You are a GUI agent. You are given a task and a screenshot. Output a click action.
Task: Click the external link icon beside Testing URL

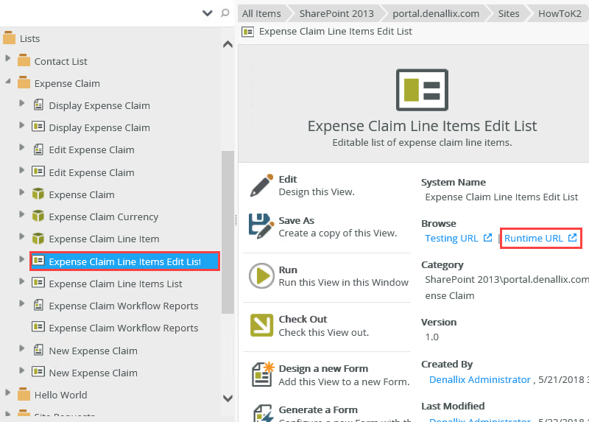[x=487, y=238]
